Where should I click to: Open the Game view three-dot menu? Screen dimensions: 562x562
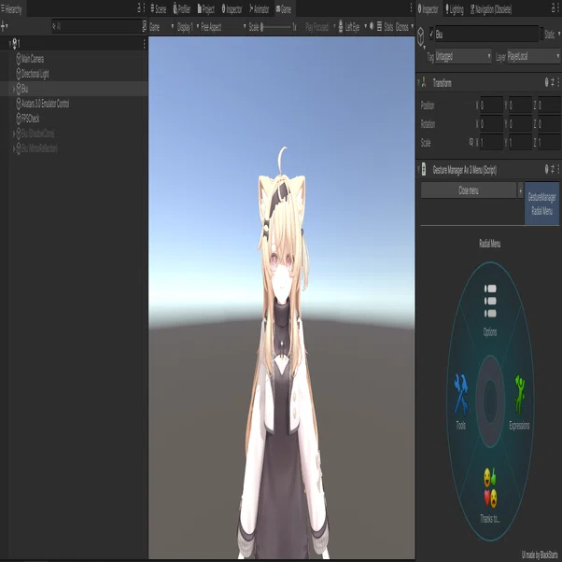411,8
